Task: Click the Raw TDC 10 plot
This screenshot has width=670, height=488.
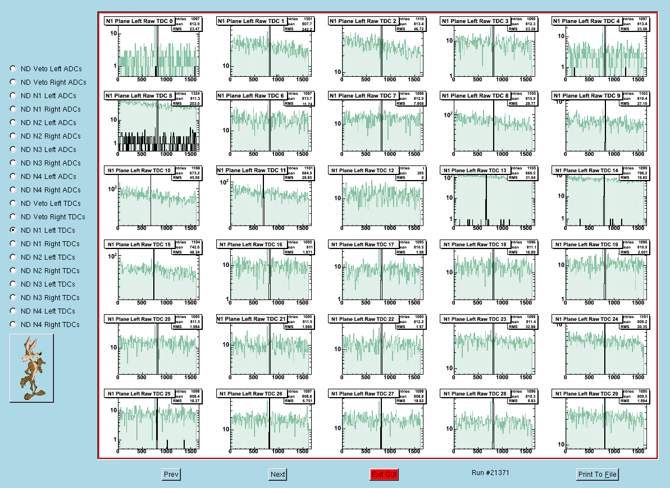Action: [152, 199]
